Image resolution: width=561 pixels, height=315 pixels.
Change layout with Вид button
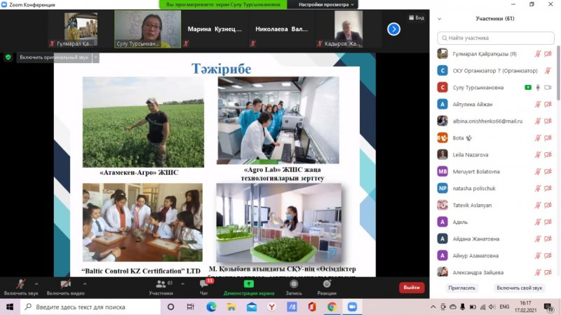(x=417, y=18)
